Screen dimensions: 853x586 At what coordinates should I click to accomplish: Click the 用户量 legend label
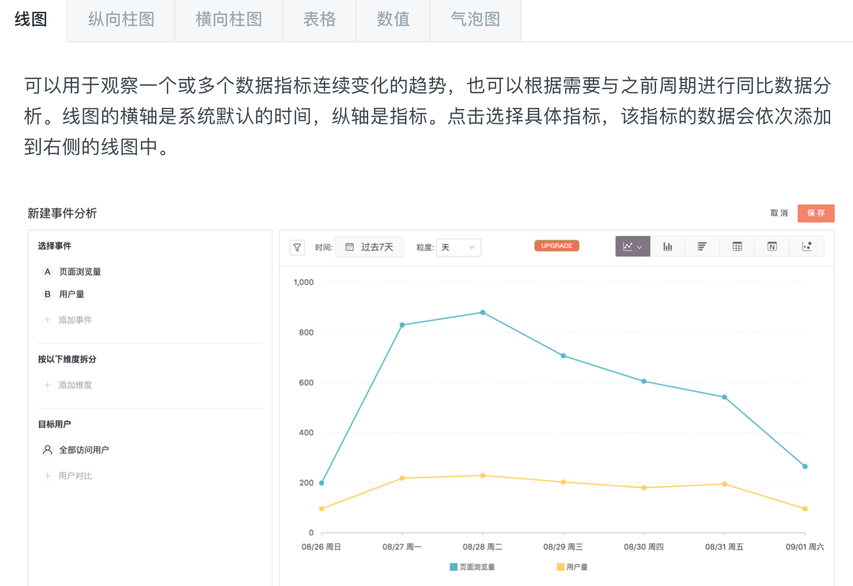pyautogui.click(x=577, y=567)
